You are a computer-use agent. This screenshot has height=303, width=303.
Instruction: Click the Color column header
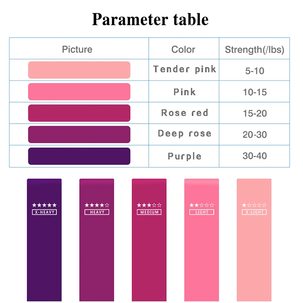pyautogui.click(x=183, y=50)
